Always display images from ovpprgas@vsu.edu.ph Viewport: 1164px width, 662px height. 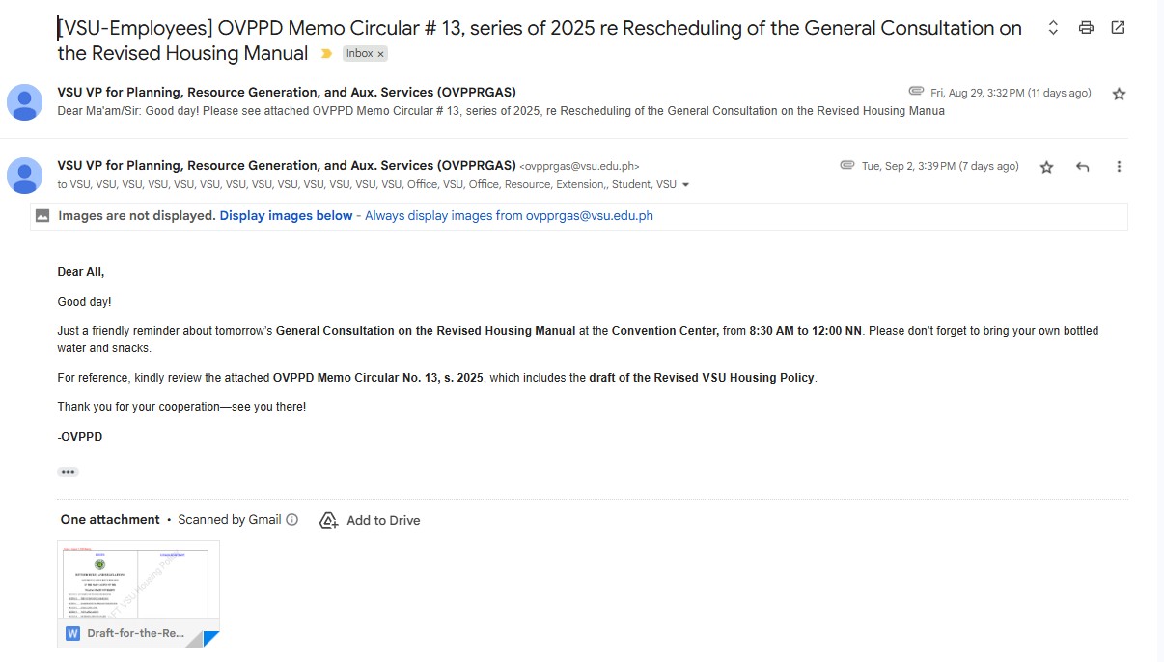(x=509, y=216)
